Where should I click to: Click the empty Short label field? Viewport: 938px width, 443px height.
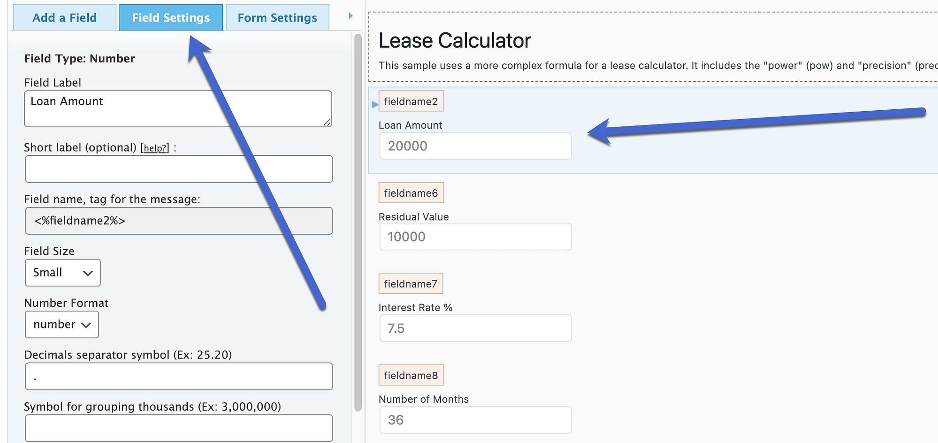tap(178, 169)
